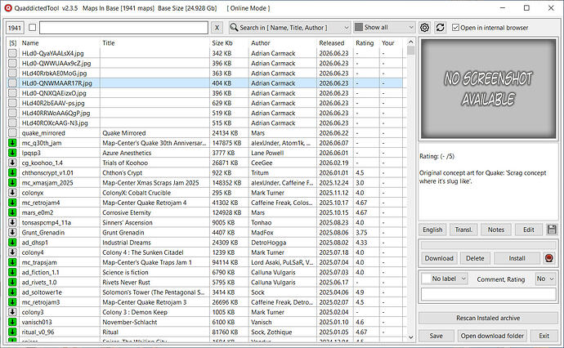Sort list by Author column header
Viewport: 564px width, 348px height.
coord(261,43)
